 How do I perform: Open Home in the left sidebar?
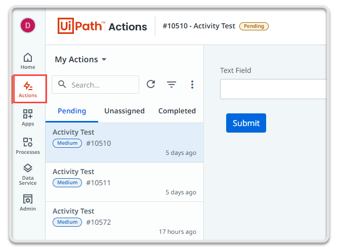tap(28, 61)
